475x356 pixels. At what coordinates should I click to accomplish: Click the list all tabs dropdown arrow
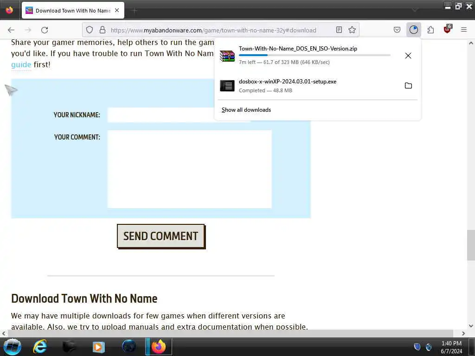click(415, 10)
